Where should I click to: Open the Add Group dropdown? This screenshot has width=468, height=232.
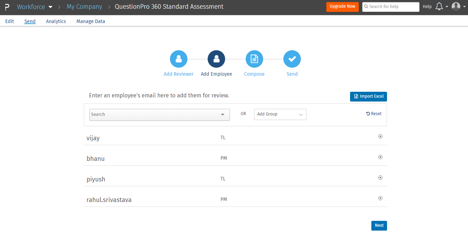[x=280, y=114]
